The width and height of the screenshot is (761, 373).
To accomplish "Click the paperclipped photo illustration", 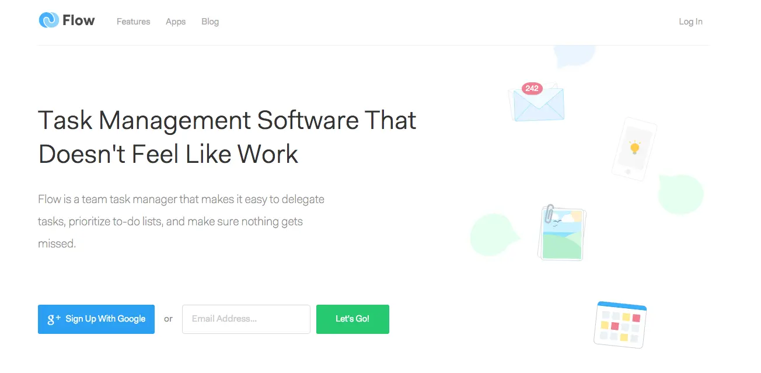I will click(x=561, y=233).
